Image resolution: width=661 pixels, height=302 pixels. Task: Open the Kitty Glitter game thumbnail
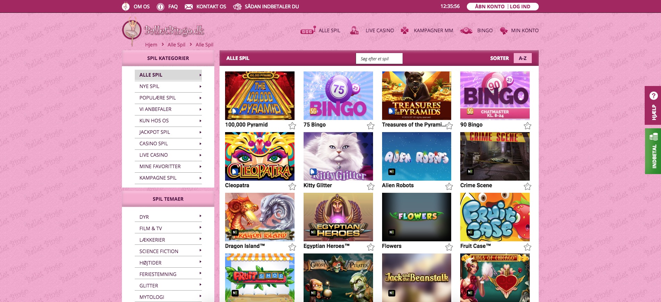338,156
